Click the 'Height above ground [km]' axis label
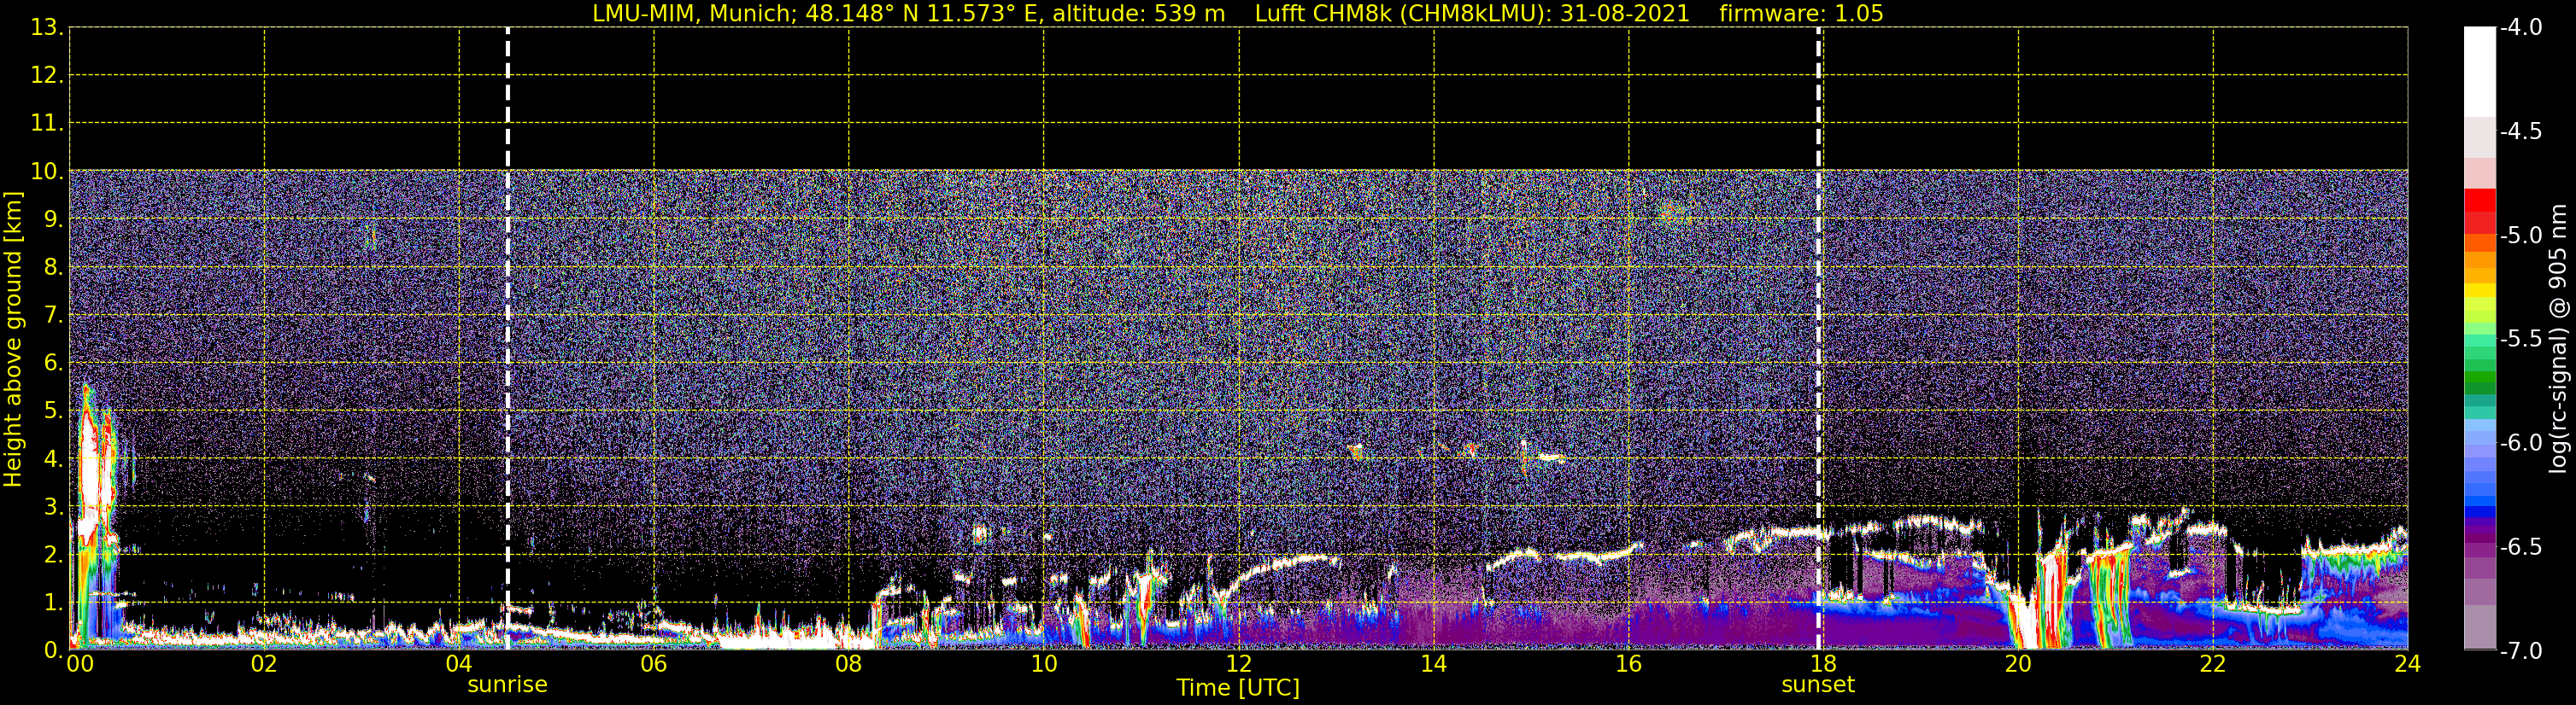Image resolution: width=2576 pixels, height=705 pixels. pos(13,340)
